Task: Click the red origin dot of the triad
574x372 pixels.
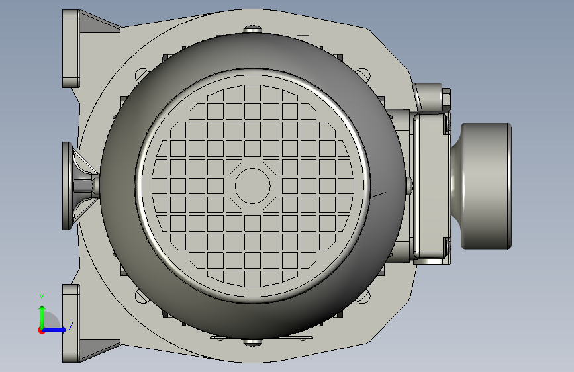Action: tap(40, 330)
